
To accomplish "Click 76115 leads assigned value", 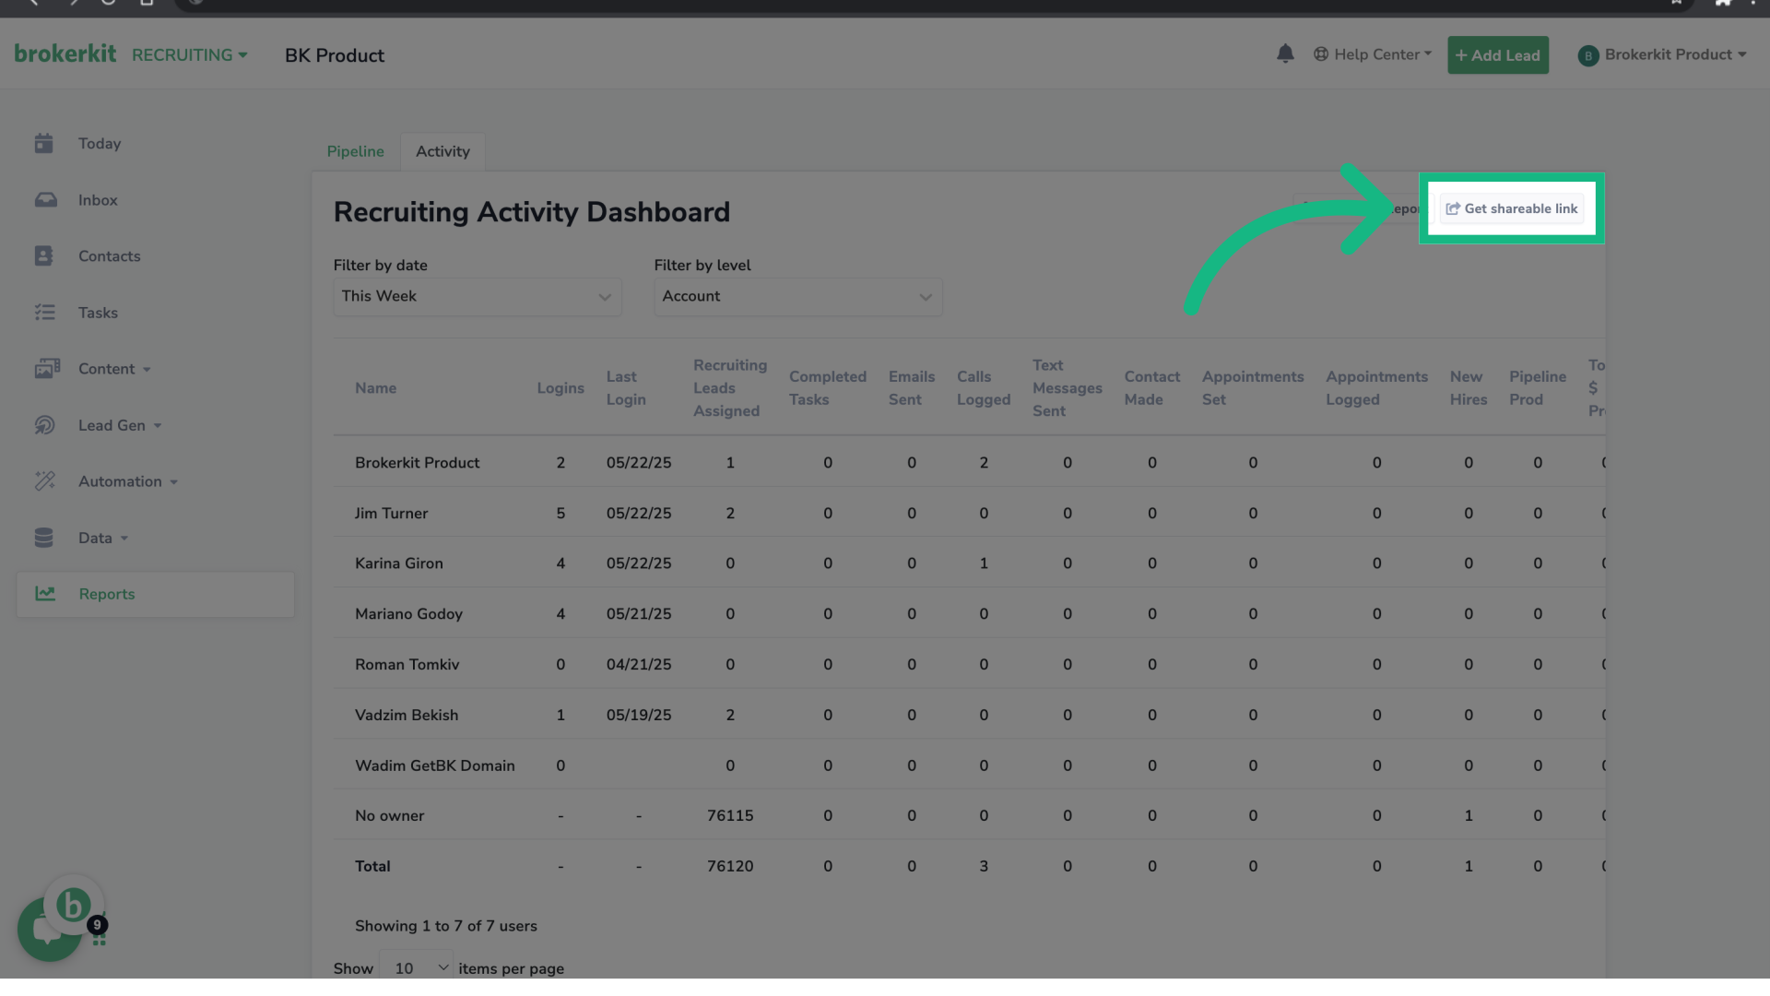I will pyautogui.click(x=730, y=816).
